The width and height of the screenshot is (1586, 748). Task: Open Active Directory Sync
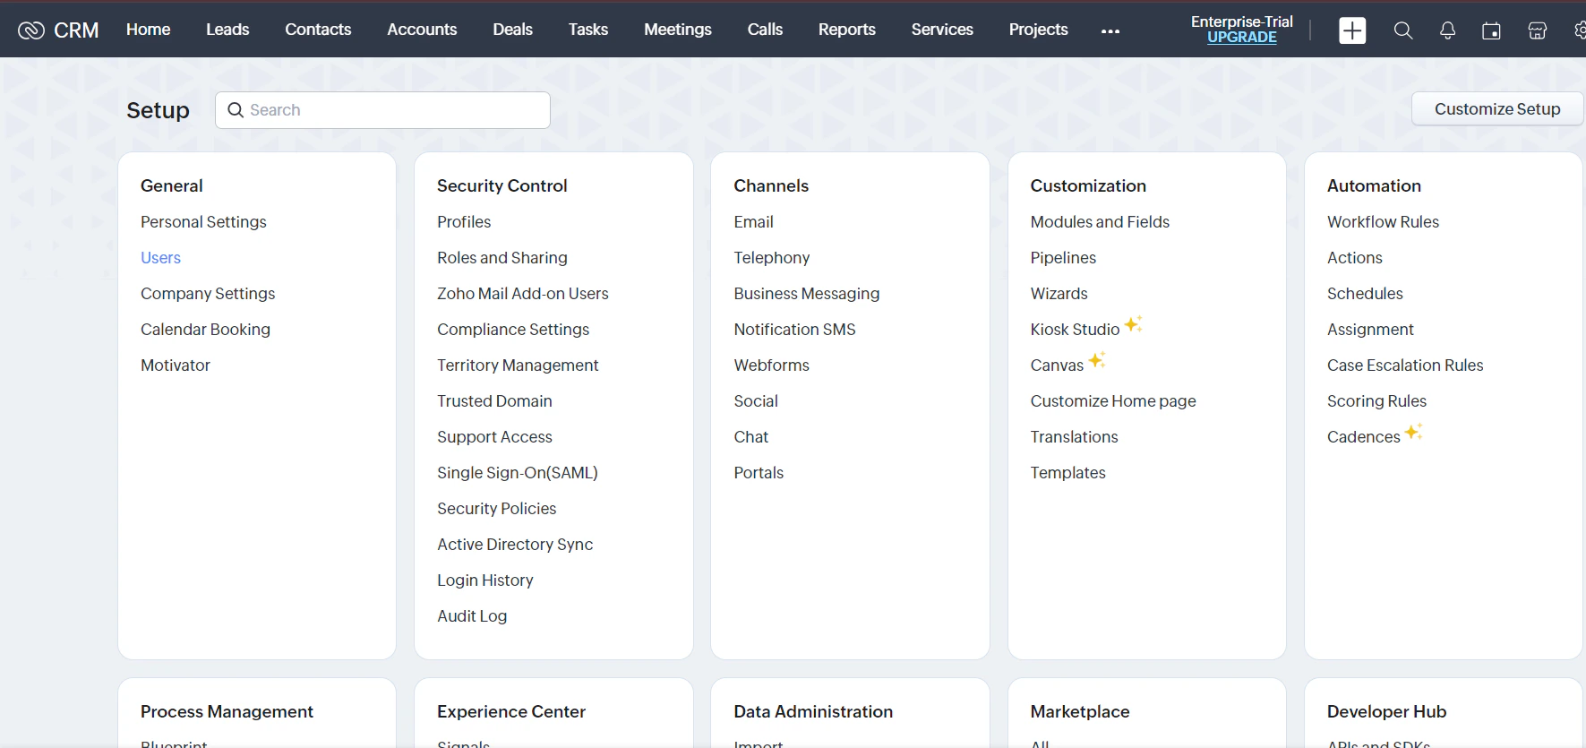(x=515, y=545)
